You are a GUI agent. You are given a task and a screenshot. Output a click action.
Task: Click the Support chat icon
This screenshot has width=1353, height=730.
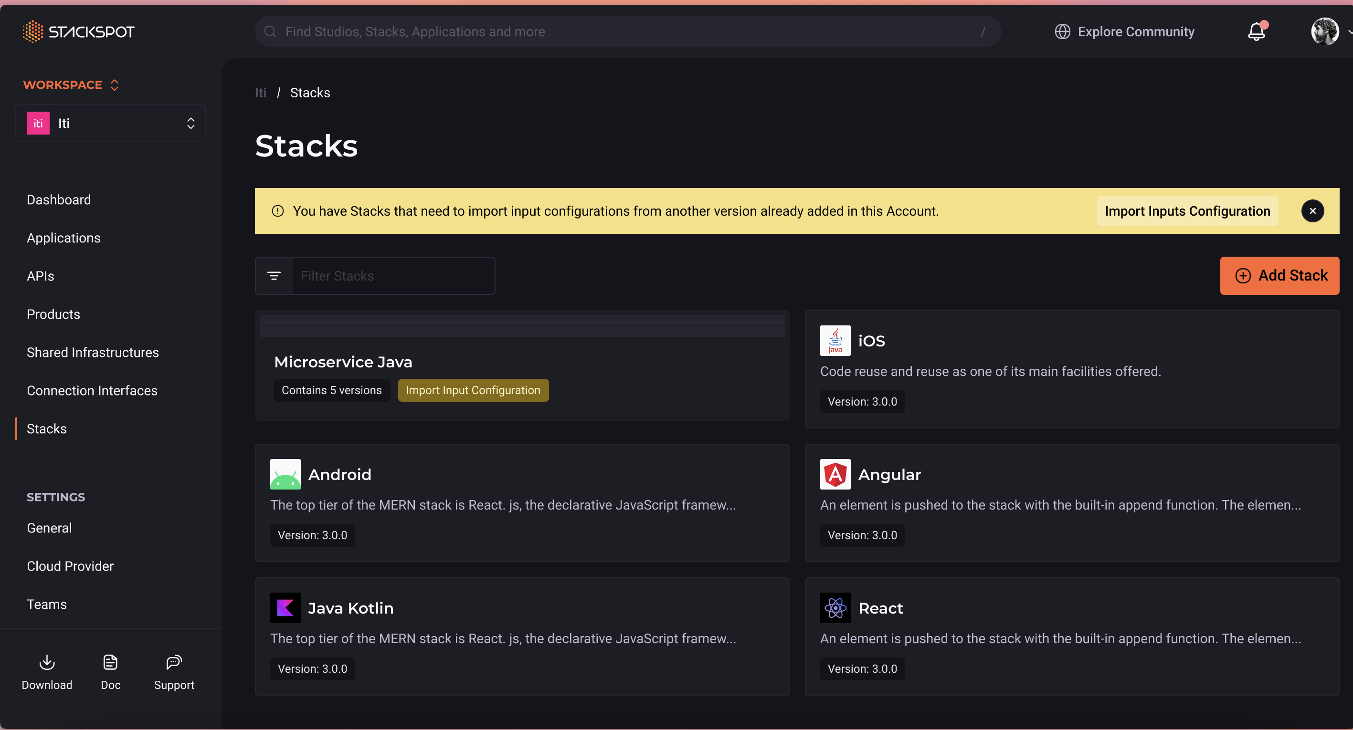[174, 663]
